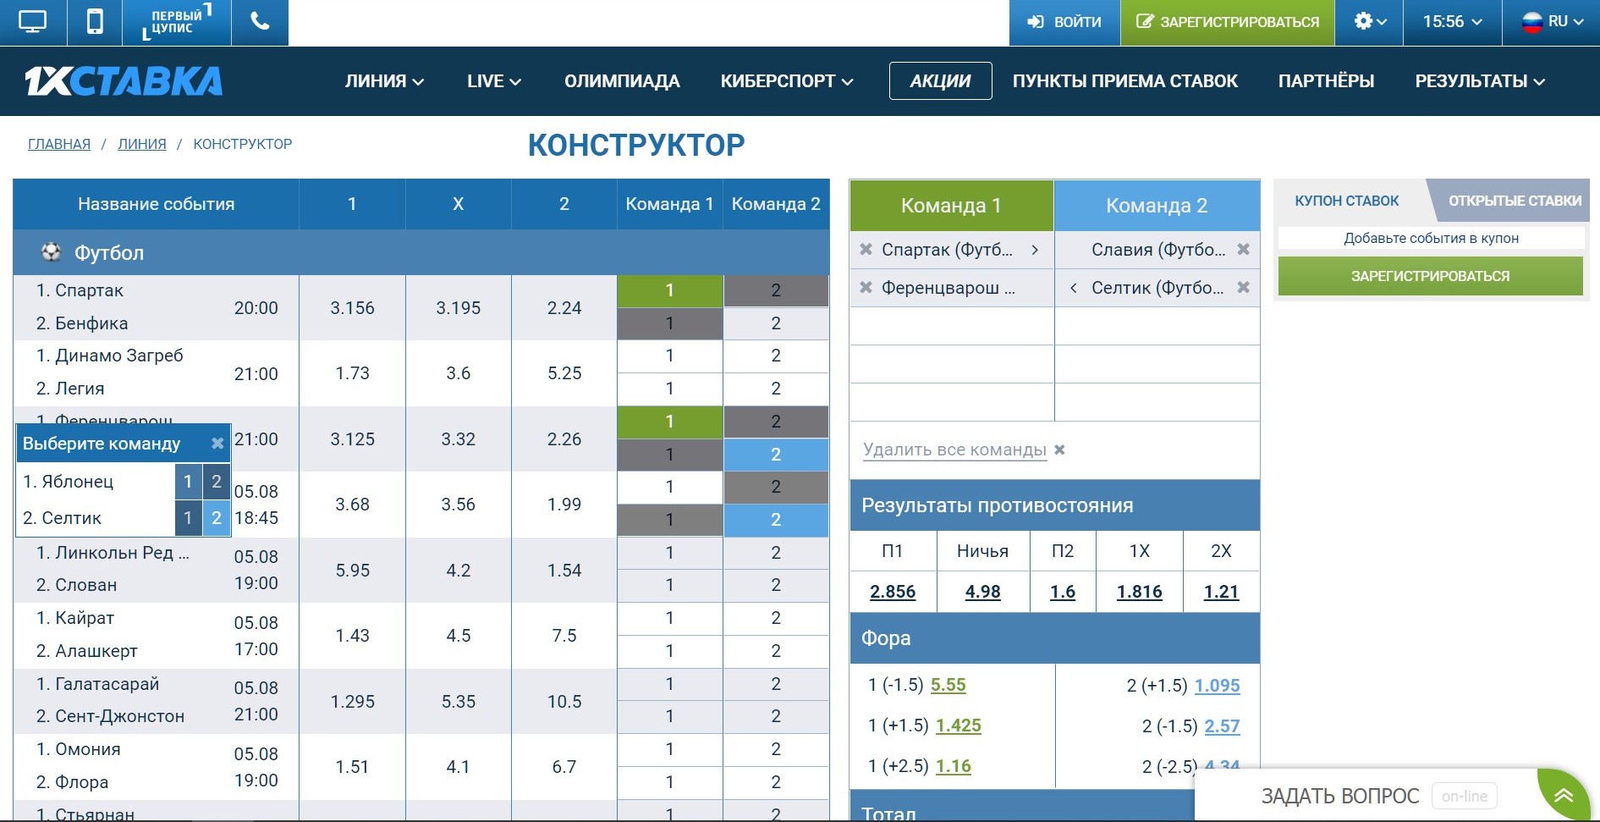1600x822 pixels.
Task: Move Селтик to Команда 1 arrow
Action: [1074, 288]
